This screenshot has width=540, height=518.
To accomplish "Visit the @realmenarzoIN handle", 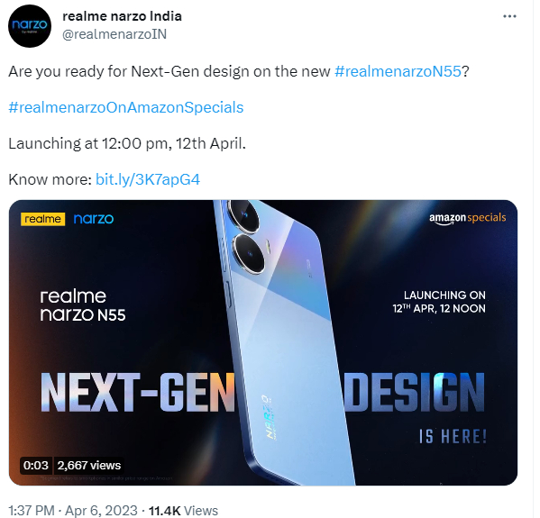I will (114, 34).
